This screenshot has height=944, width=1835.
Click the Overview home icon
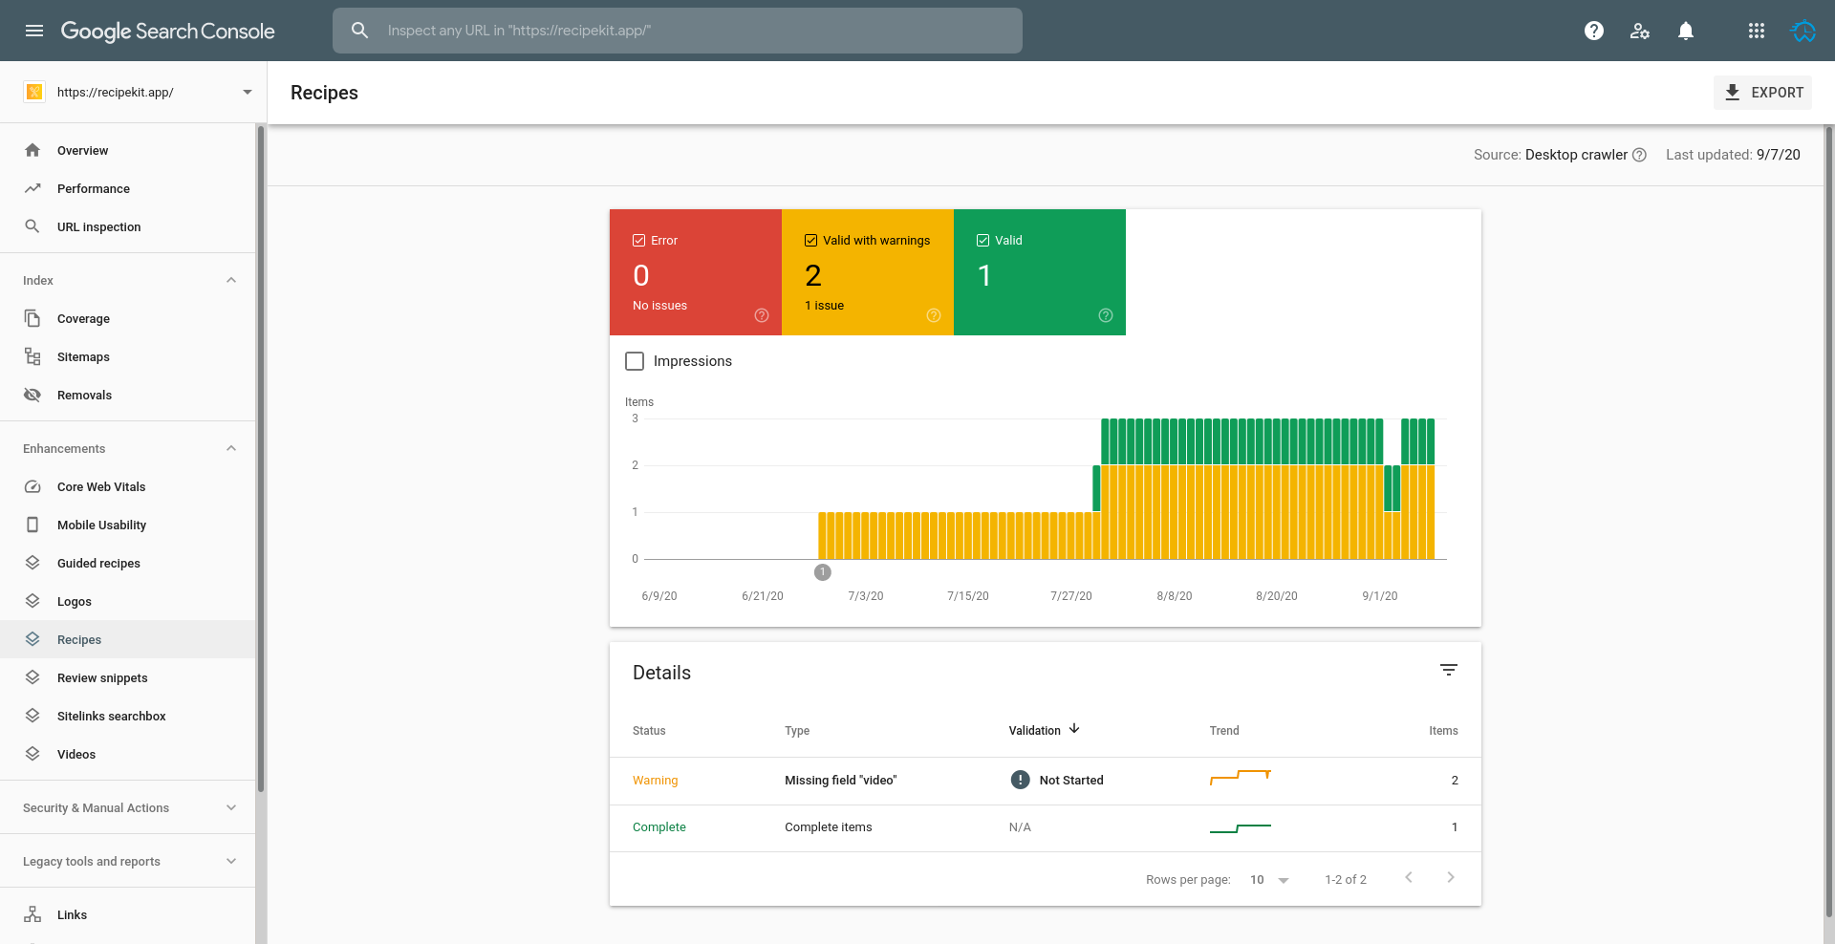coord(32,150)
